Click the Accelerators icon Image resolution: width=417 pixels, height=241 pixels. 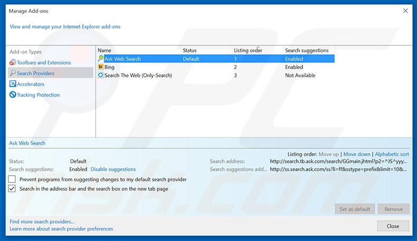[13, 84]
